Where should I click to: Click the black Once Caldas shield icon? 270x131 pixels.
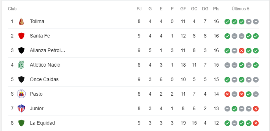[21, 79]
